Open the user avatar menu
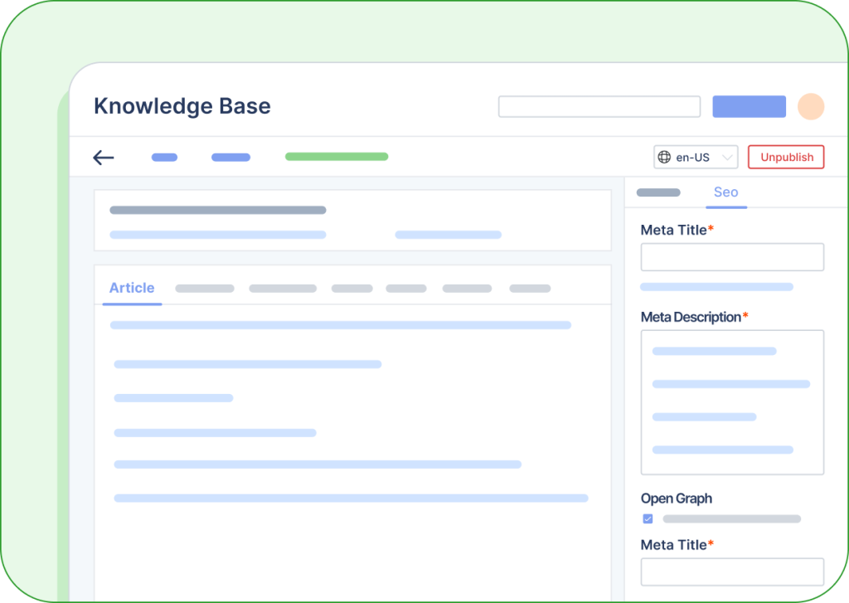The height and width of the screenshot is (603, 849). pyautogui.click(x=810, y=106)
